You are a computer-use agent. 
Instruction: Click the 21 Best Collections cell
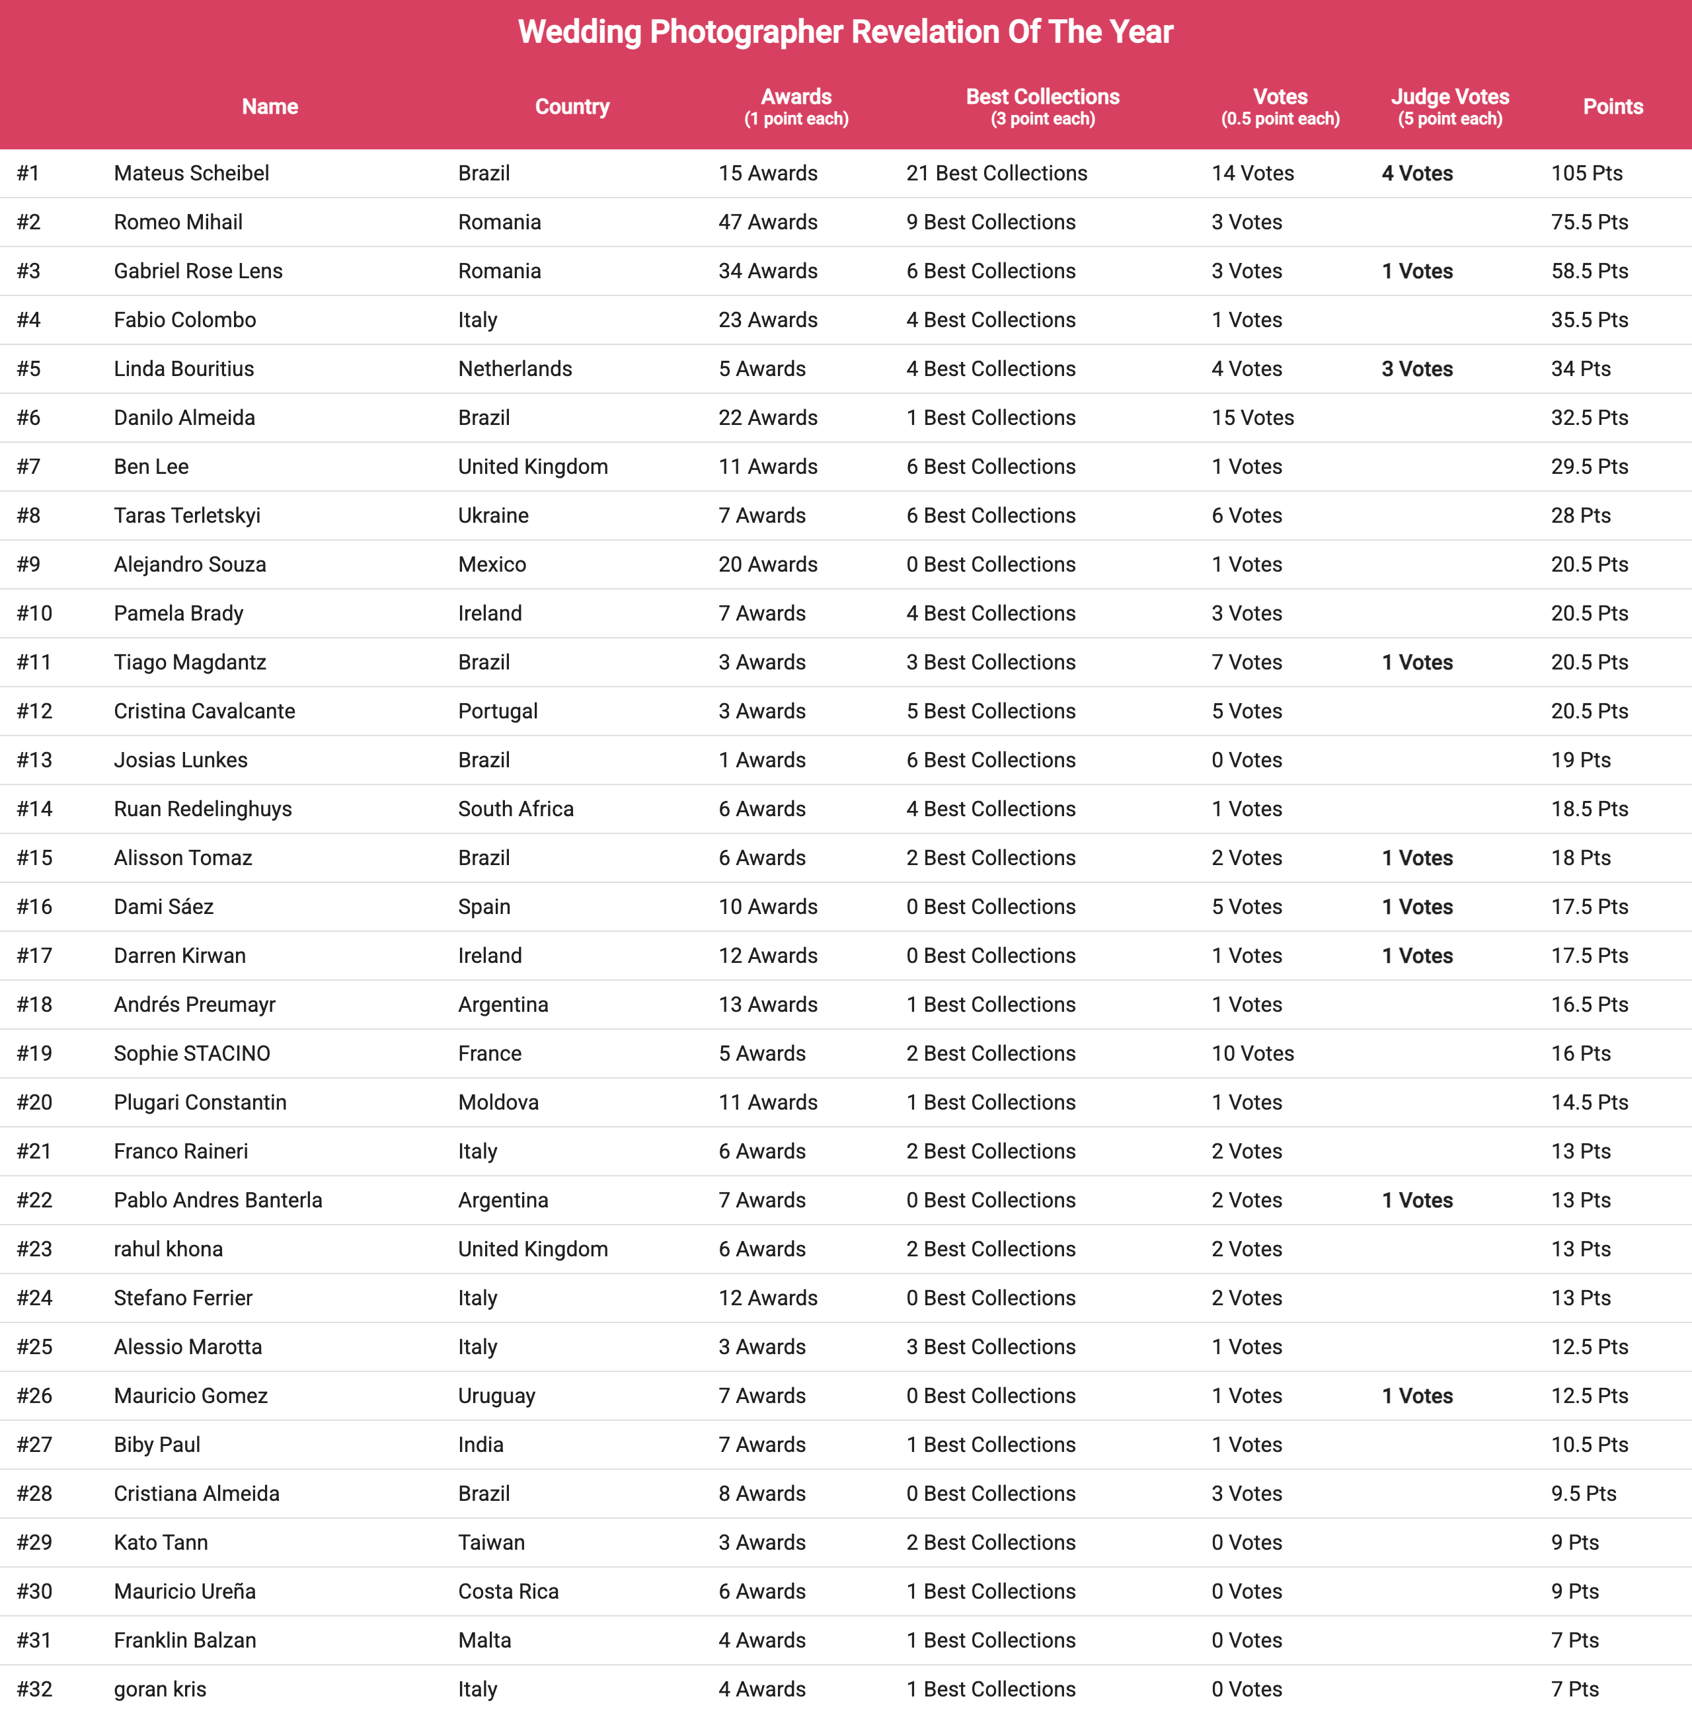(996, 173)
